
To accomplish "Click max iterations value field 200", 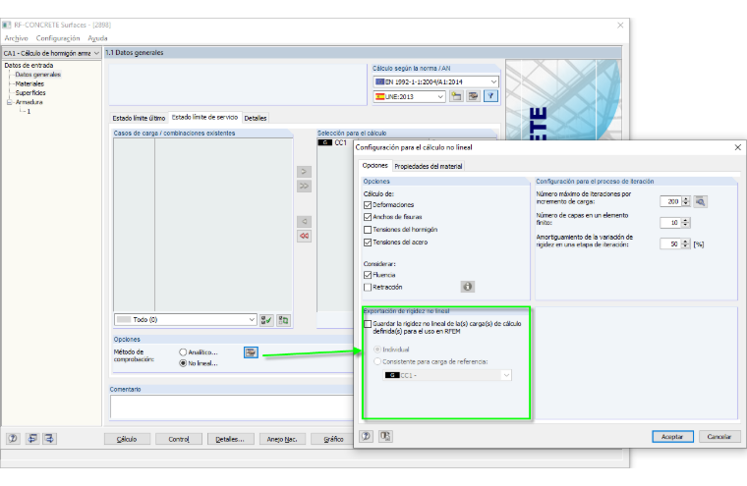I will [670, 201].
